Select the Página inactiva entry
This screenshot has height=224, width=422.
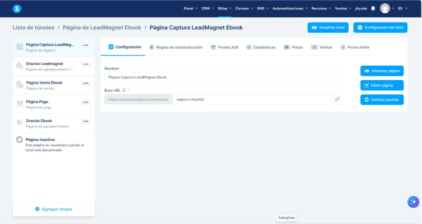54,145
